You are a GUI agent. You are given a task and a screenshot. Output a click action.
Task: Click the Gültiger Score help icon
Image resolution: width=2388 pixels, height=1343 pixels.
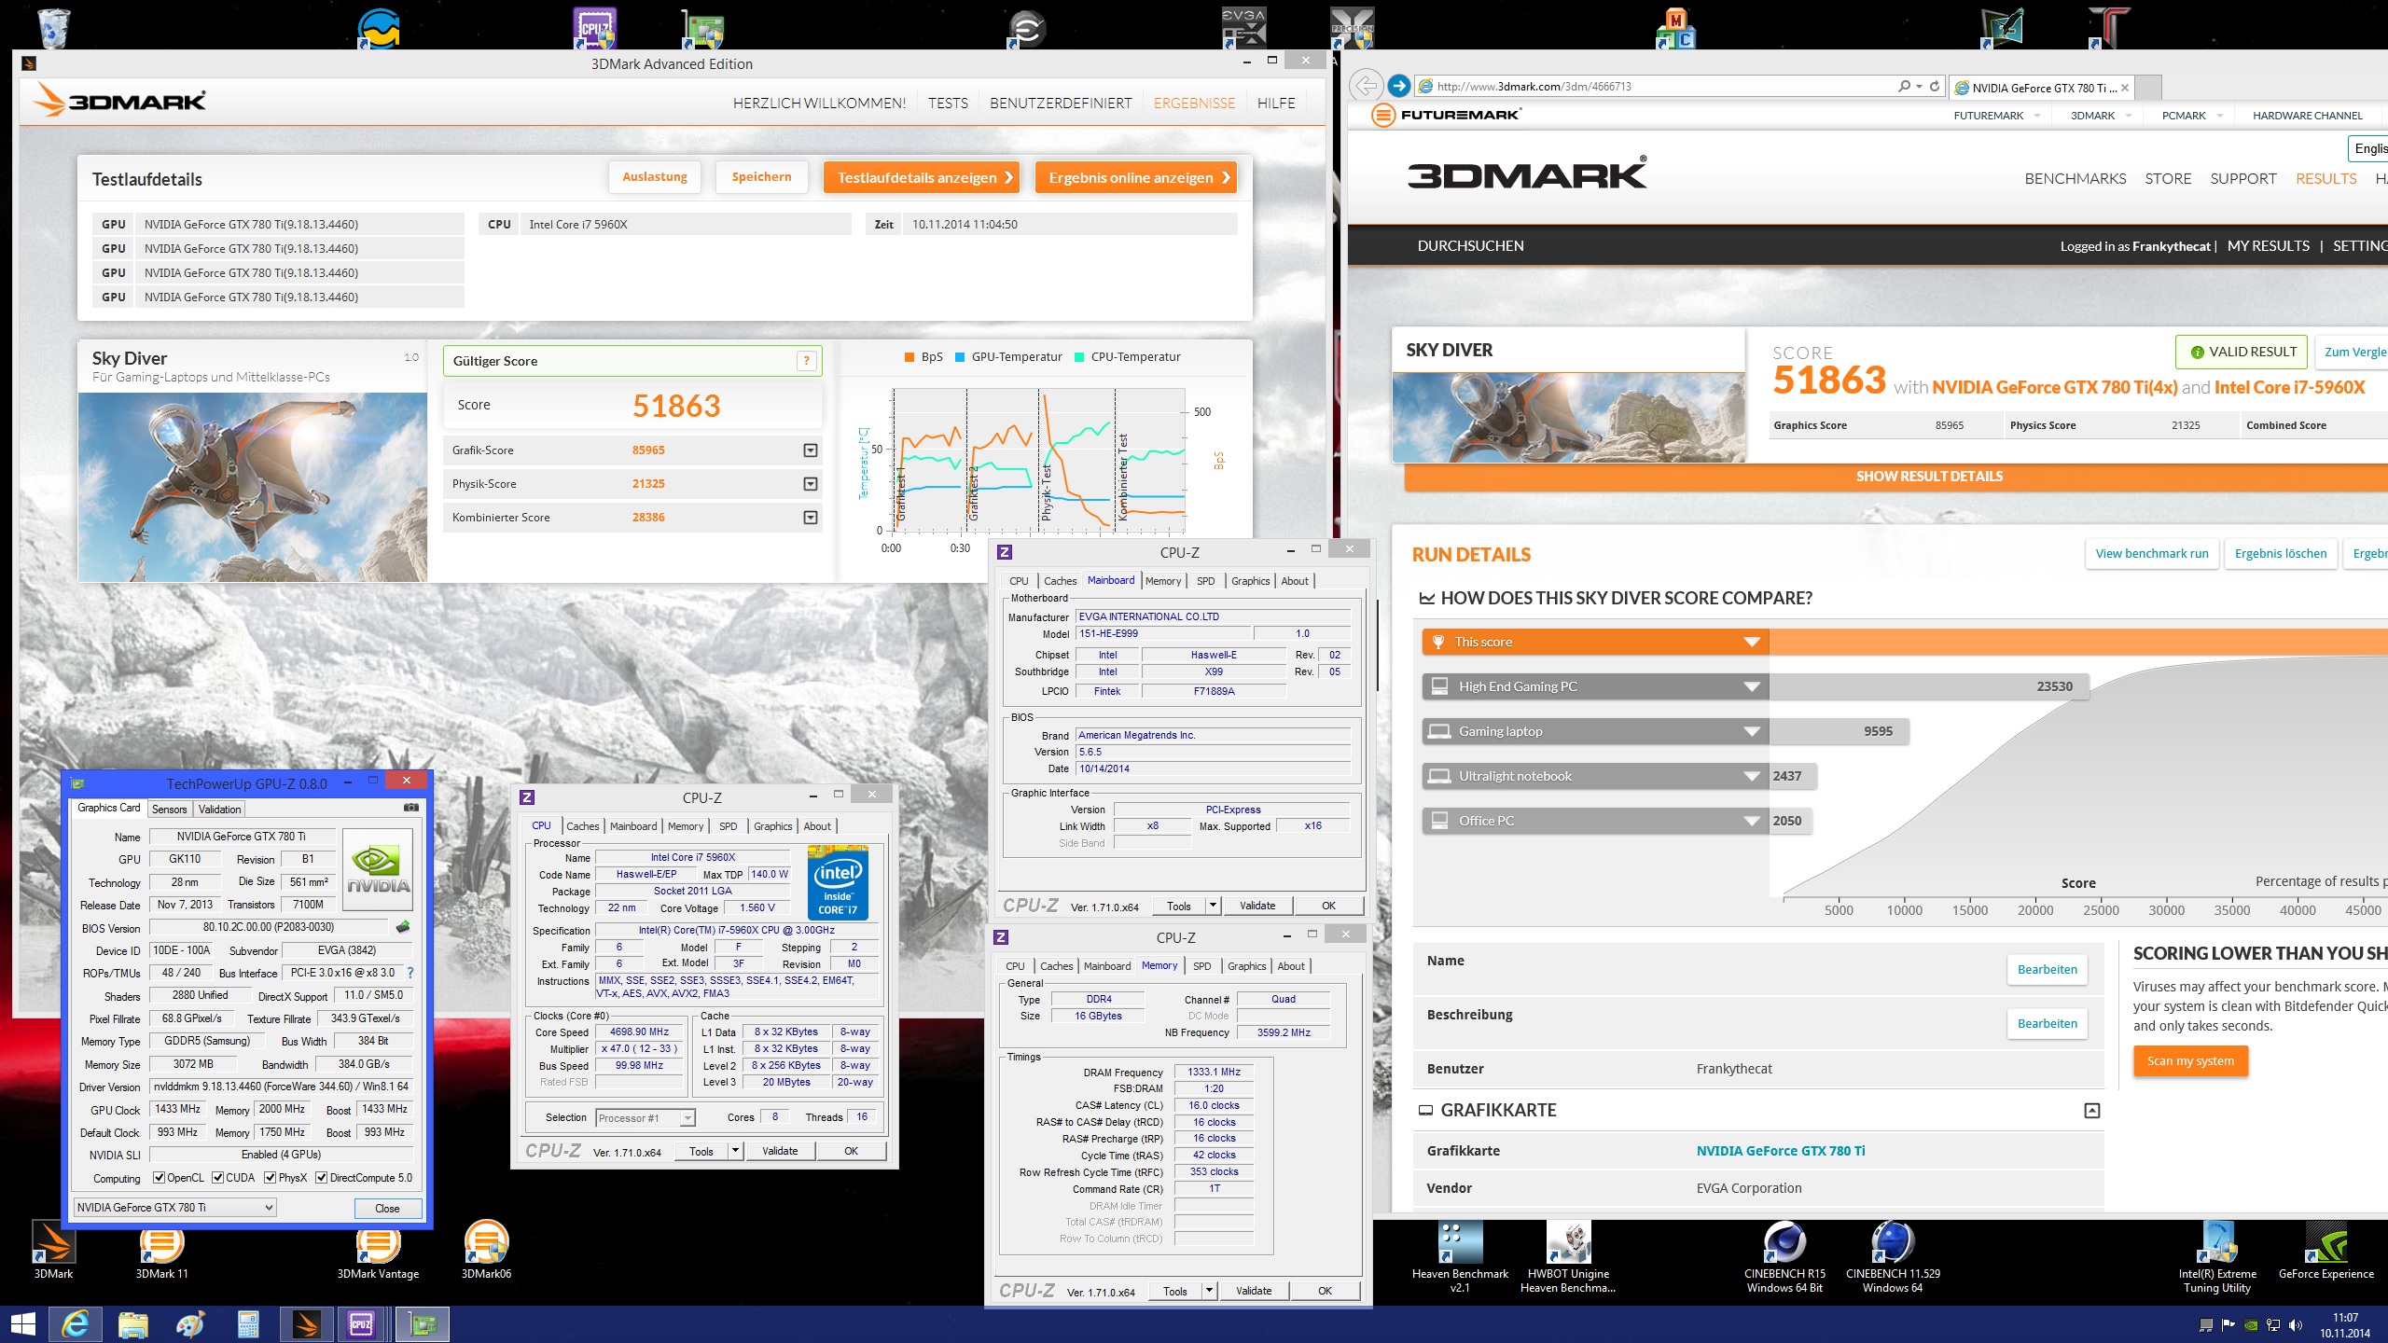[806, 361]
